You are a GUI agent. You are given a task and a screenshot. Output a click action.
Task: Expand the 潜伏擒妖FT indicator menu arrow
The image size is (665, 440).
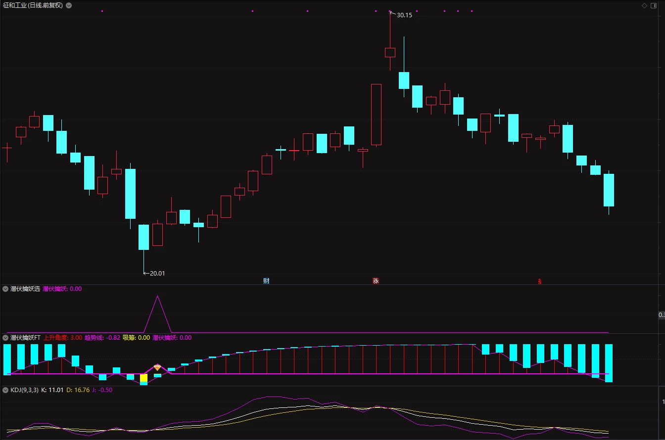pos(5,338)
